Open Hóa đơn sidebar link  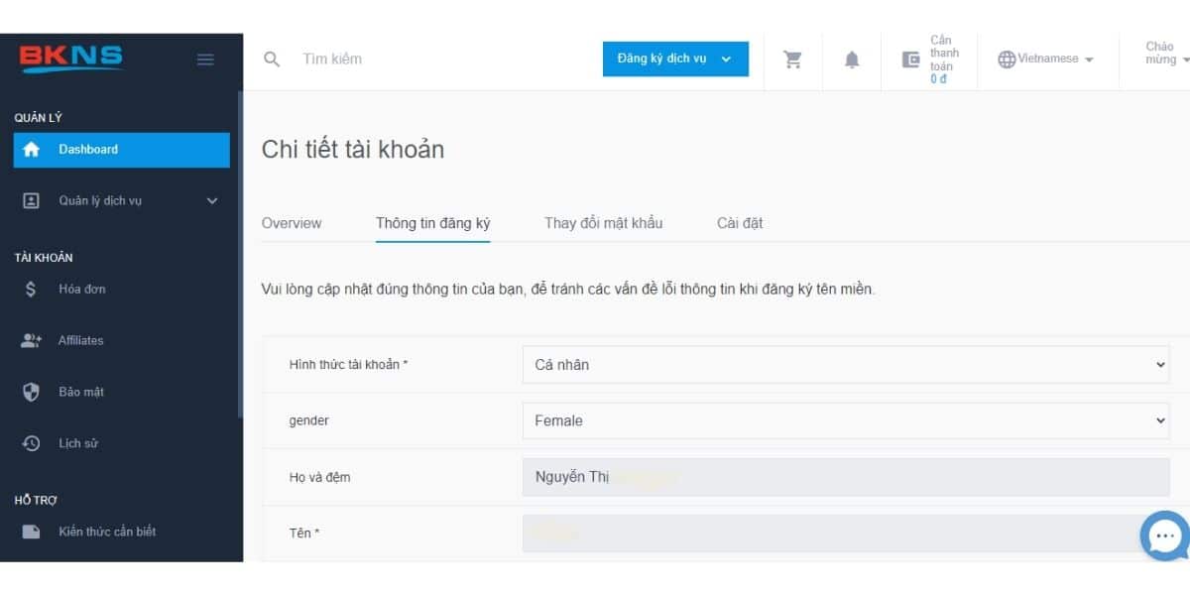click(x=82, y=290)
